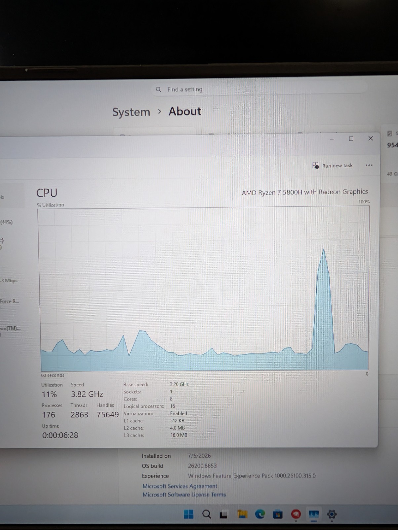Image resolution: width=398 pixels, height=530 pixels.
Task: Click the Find a setting search box
Action: (x=259, y=89)
